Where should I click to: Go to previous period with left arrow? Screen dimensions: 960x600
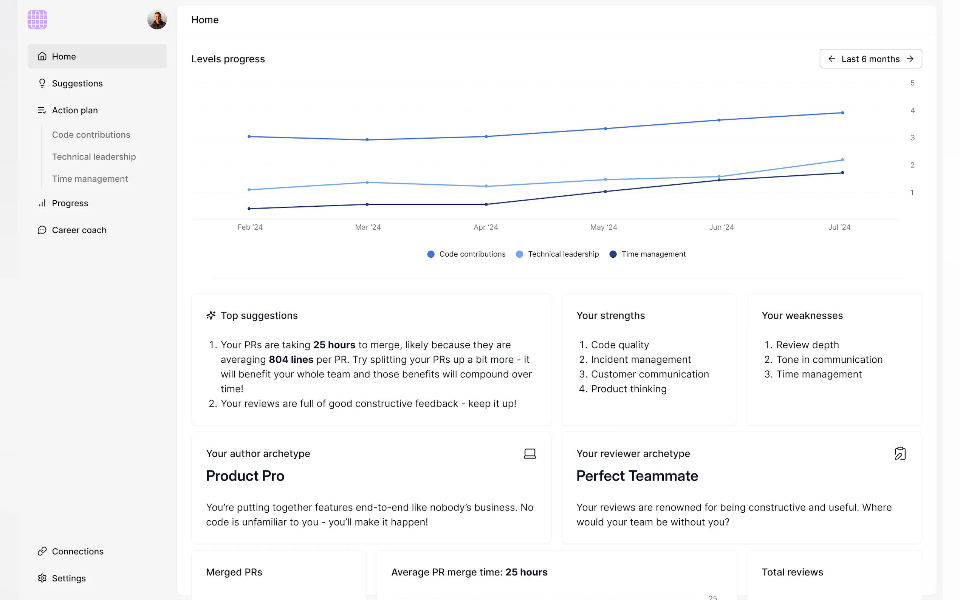coord(831,59)
